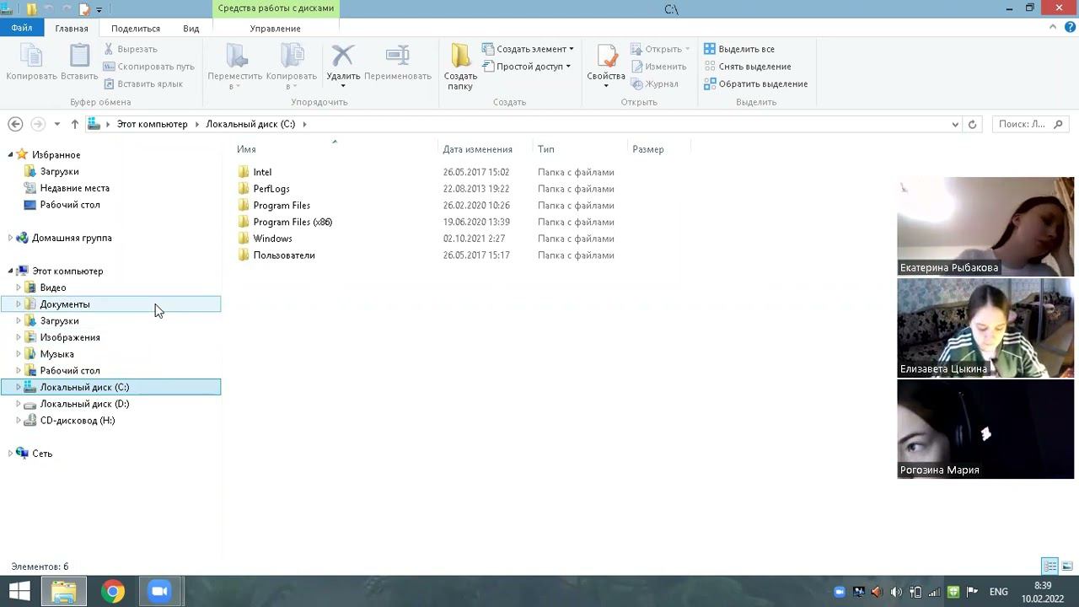Open the tray volume speaker icon
Viewport: 1079px width, 607px height.
click(x=896, y=592)
